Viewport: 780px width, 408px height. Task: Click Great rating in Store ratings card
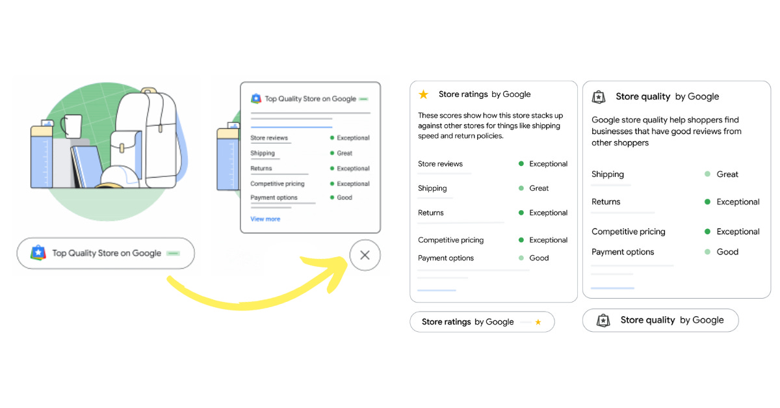click(x=539, y=188)
